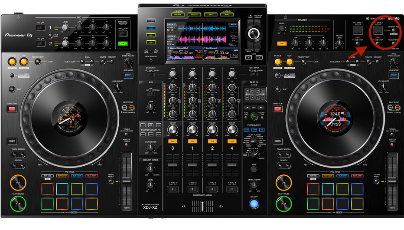Set left deck loop OUT point

click(x=24, y=62)
